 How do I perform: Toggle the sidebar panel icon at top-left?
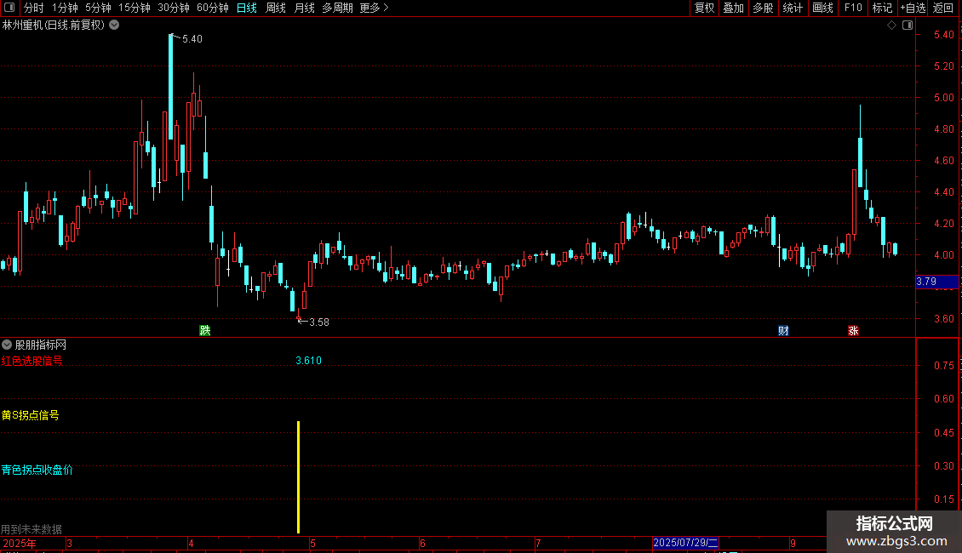pos(9,8)
